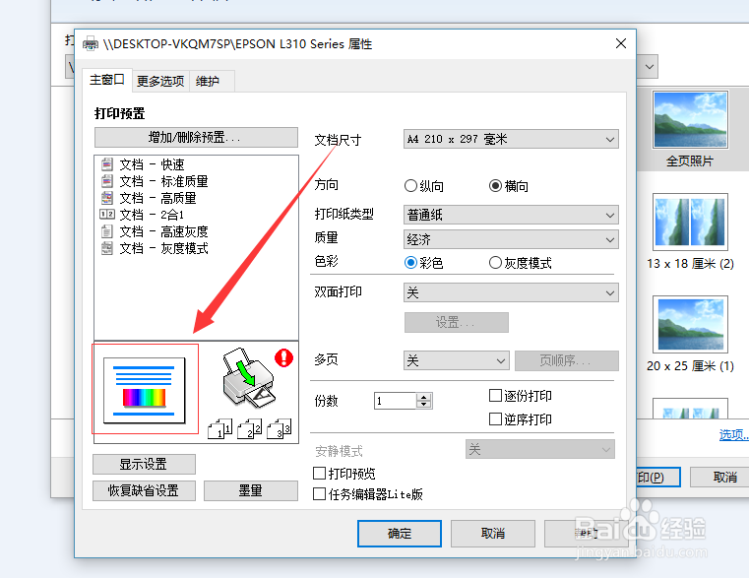Screen dimensions: 749x578
Task: Tick the 任务编辑器Lite版 checkbox
Action: point(319,494)
